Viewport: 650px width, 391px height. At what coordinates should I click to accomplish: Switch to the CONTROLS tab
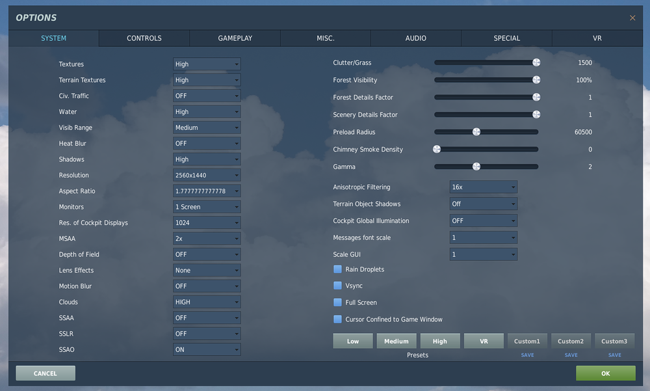click(144, 38)
